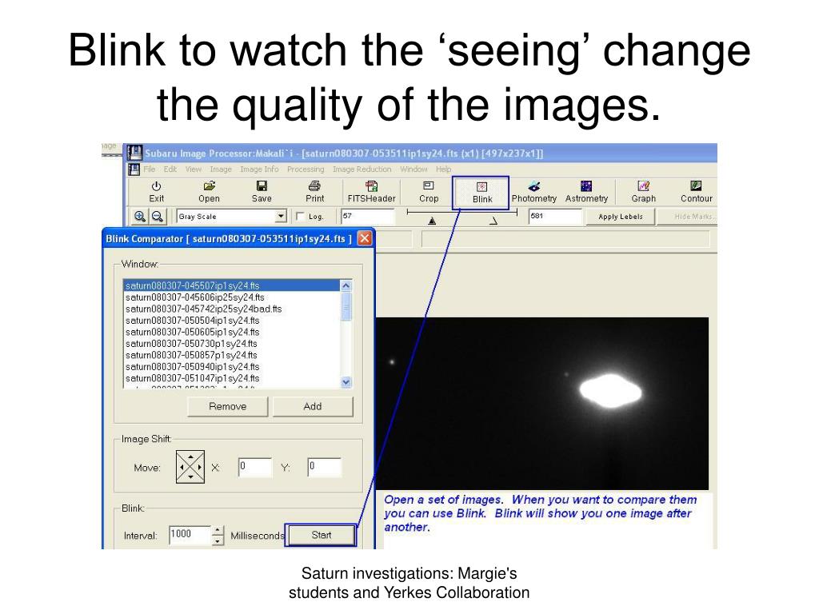Save image using Save icon

coord(262,192)
